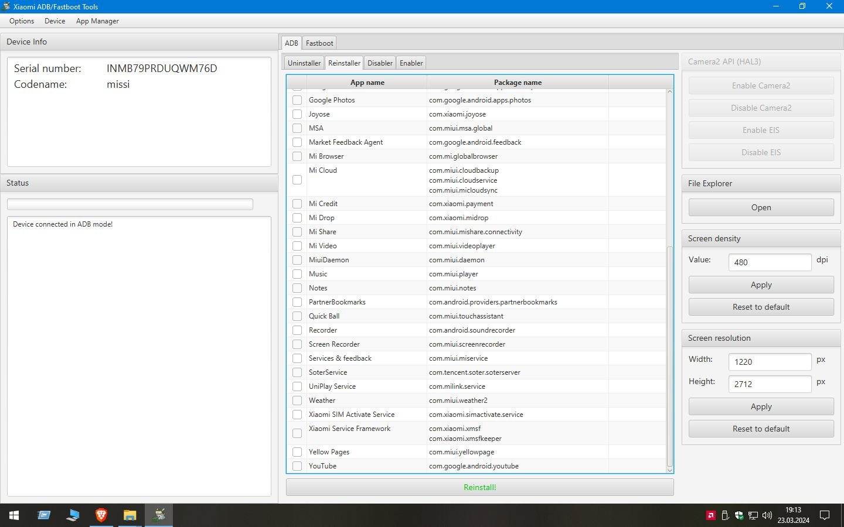Image resolution: width=844 pixels, height=527 pixels.
Task: Tick the Mi Browser checkbox
Action: tap(297, 156)
